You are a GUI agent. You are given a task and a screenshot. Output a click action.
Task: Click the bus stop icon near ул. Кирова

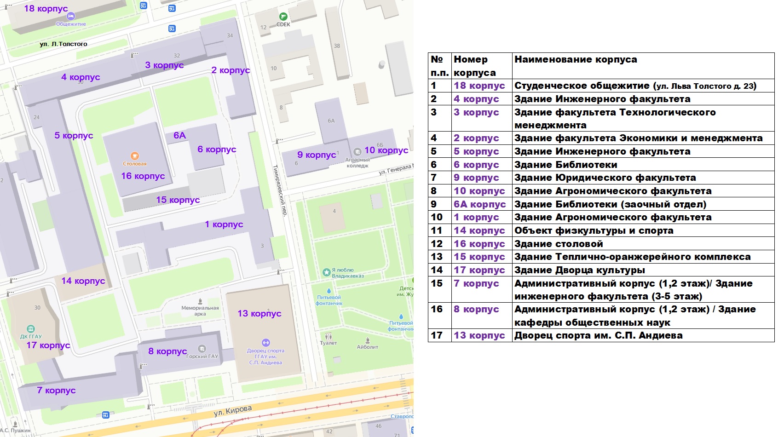(106, 415)
